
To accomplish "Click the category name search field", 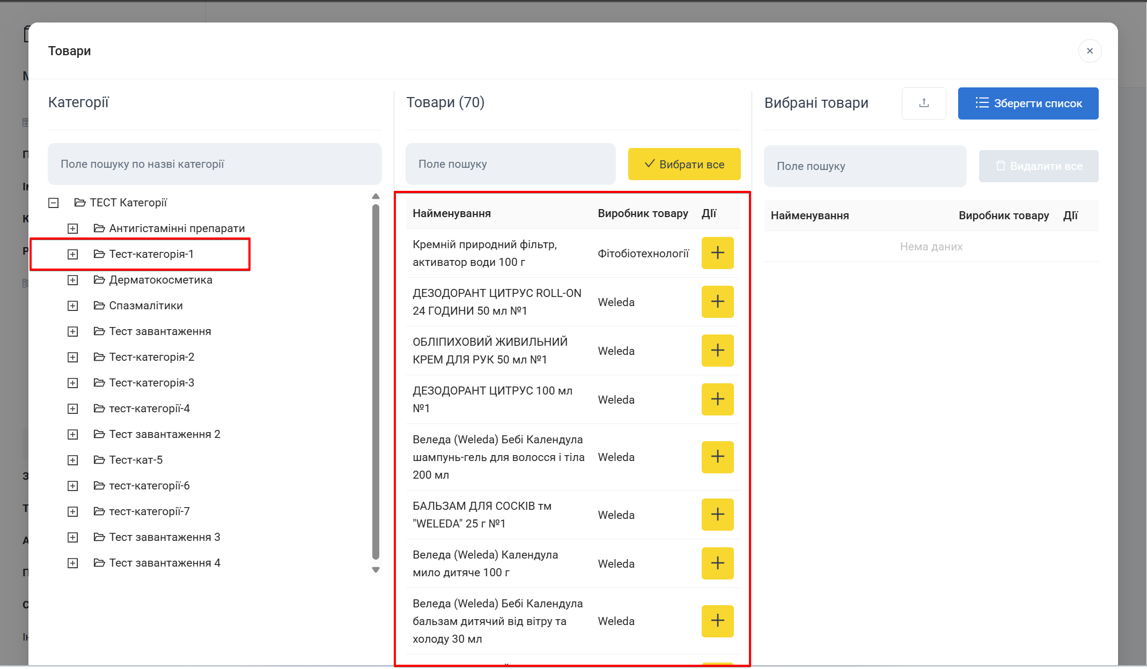I will (x=215, y=164).
